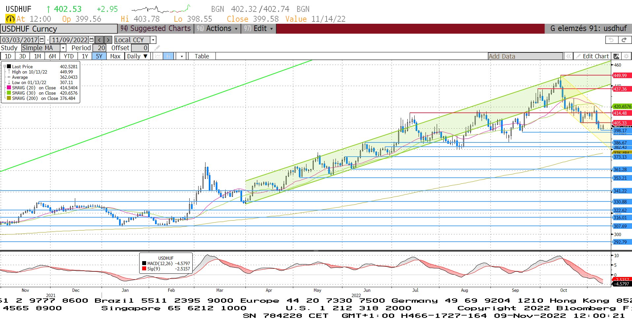Viewport: 632px width, 334px height.
Task: Click the -4.5797 MACD axis label
Action: click(622, 284)
